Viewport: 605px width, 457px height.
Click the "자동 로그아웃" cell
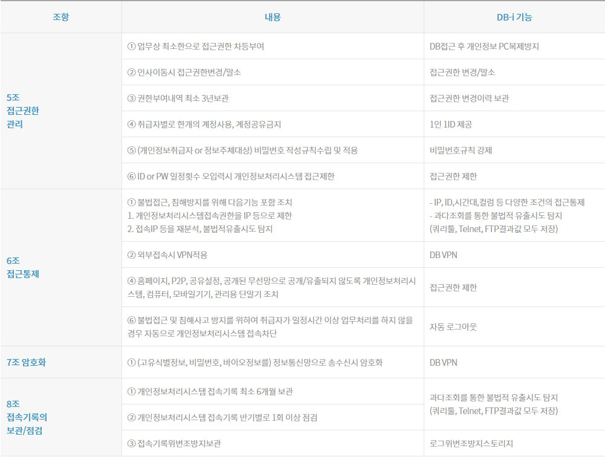click(452, 326)
